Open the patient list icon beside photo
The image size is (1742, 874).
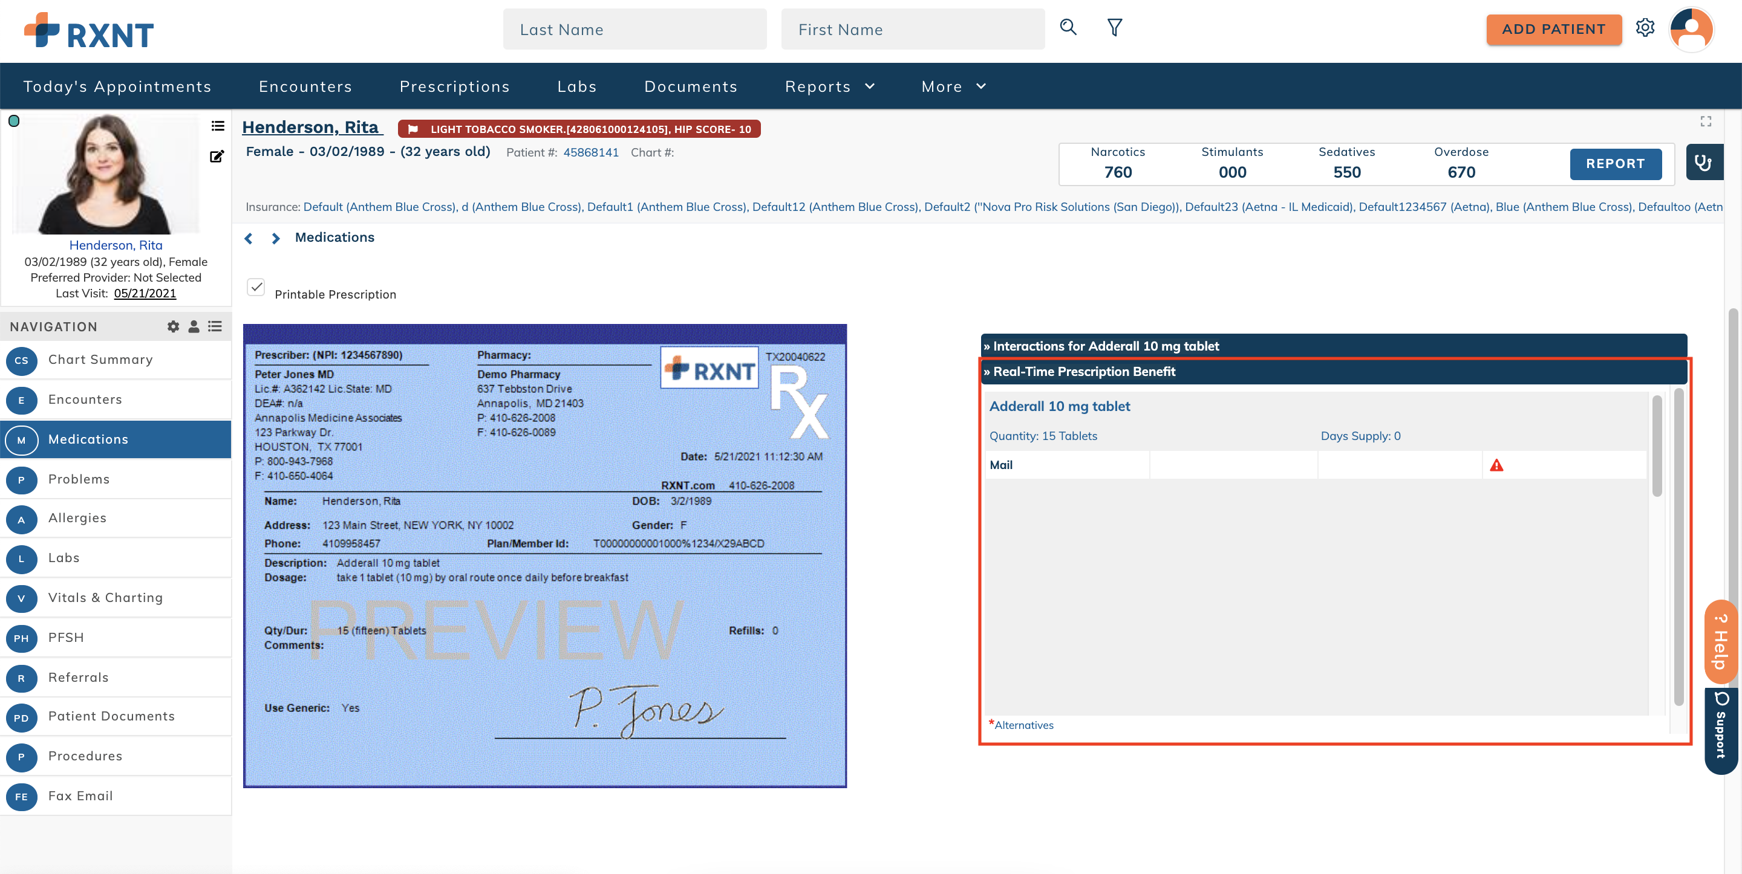pyautogui.click(x=217, y=126)
